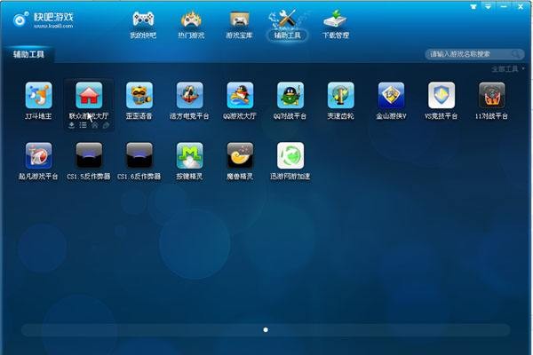Click the CS1.6反作弊器 text label
Image resolution: width=533 pixels, height=355 pixels.
point(139,177)
